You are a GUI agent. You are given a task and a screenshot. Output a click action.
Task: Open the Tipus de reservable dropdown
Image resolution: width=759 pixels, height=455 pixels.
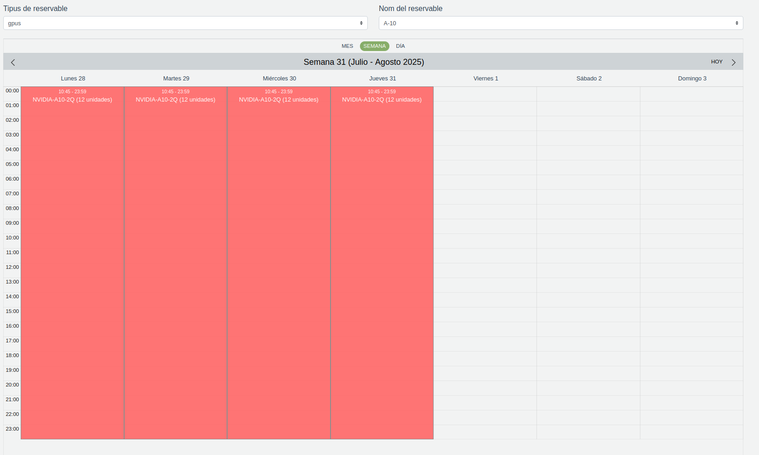[185, 23]
